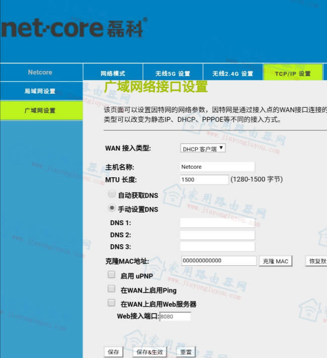Enable the 启用 uPNP checkbox
327x358 pixels.
click(111, 274)
